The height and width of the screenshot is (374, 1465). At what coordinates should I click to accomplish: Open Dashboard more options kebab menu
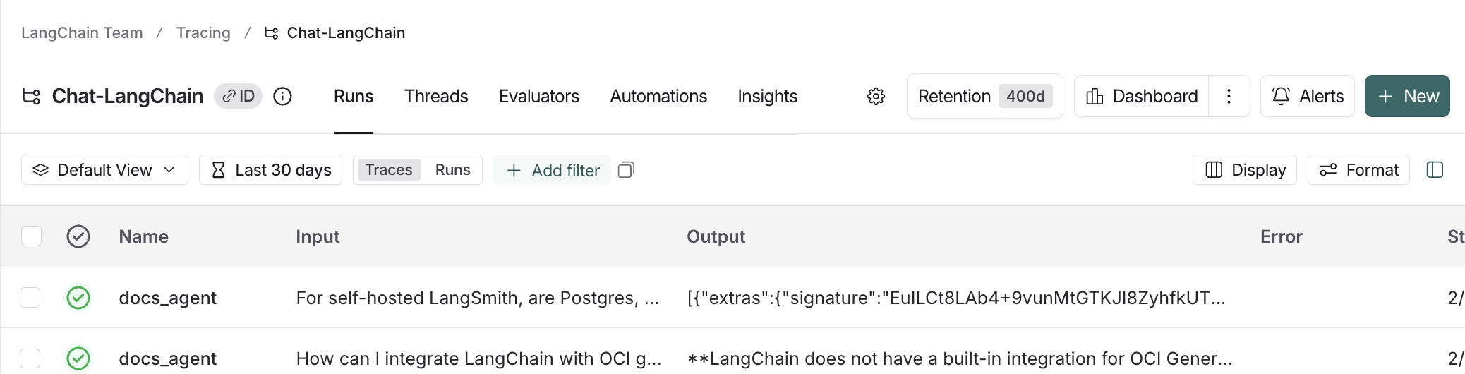(1229, 96)
